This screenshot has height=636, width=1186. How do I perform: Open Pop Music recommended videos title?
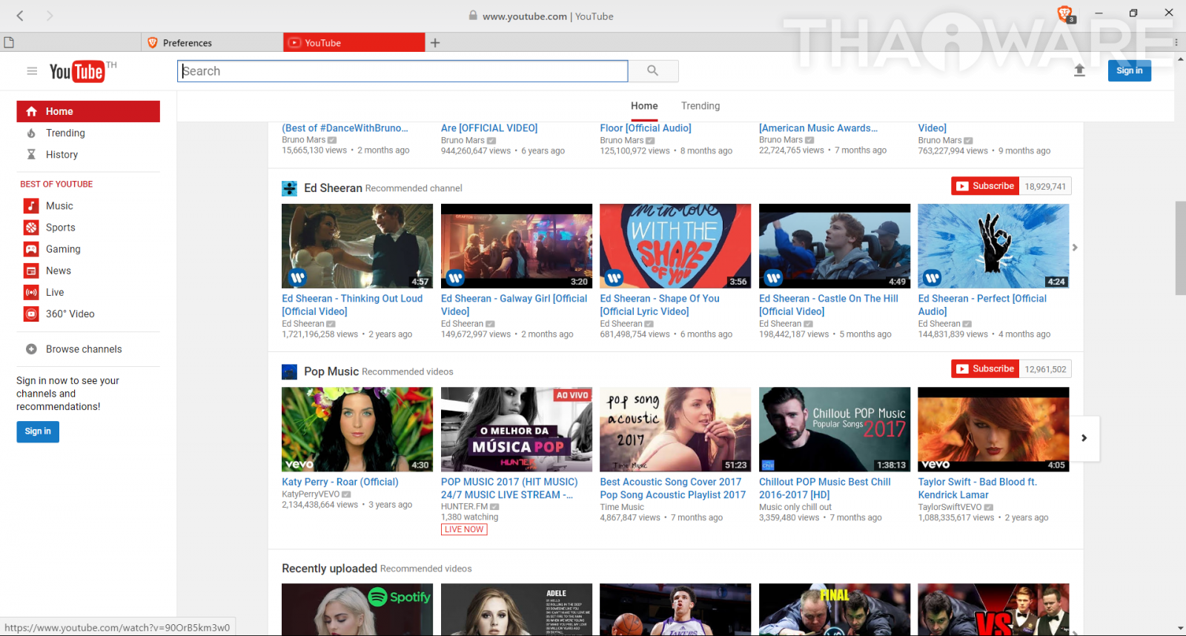coord(331,371)
